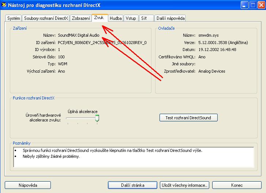Open the Soubory rozhraní DirectX tab

tap(46, 18)
